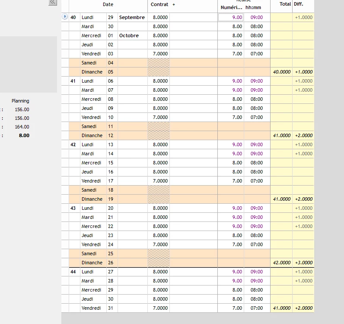Screen dimensions: 344x324
Task: Click the total 41.0000 for Vendredi 31
Action: (282, 308)
